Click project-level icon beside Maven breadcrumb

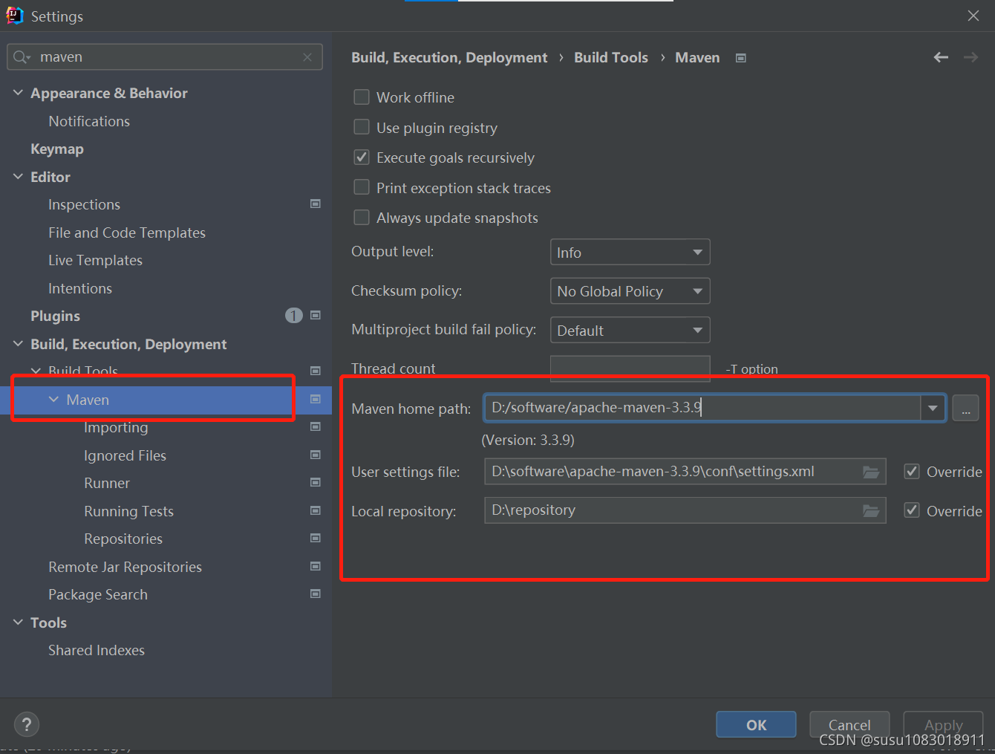pyautogui.click(x=740, y=58)
